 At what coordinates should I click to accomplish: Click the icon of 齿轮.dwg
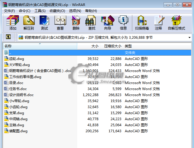tap(6, 59)
